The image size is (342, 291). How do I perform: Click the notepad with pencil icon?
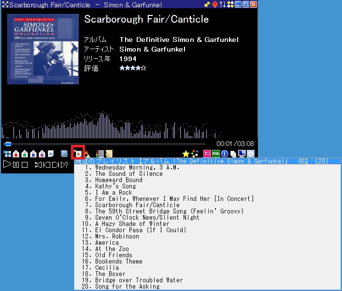point(109,154)
